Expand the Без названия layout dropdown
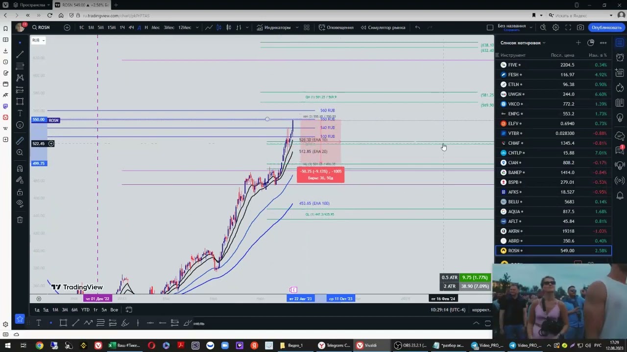This screenshot has height=352, width=627. pyautogui.click(x=531, y=27)
